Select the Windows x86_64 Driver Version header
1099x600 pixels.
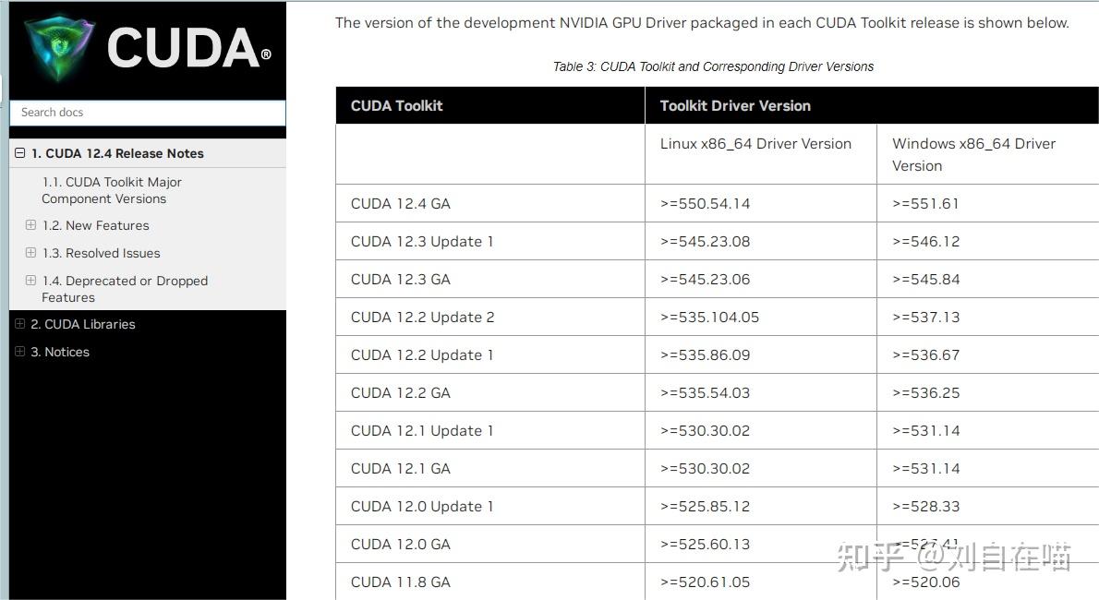point(972,154)
